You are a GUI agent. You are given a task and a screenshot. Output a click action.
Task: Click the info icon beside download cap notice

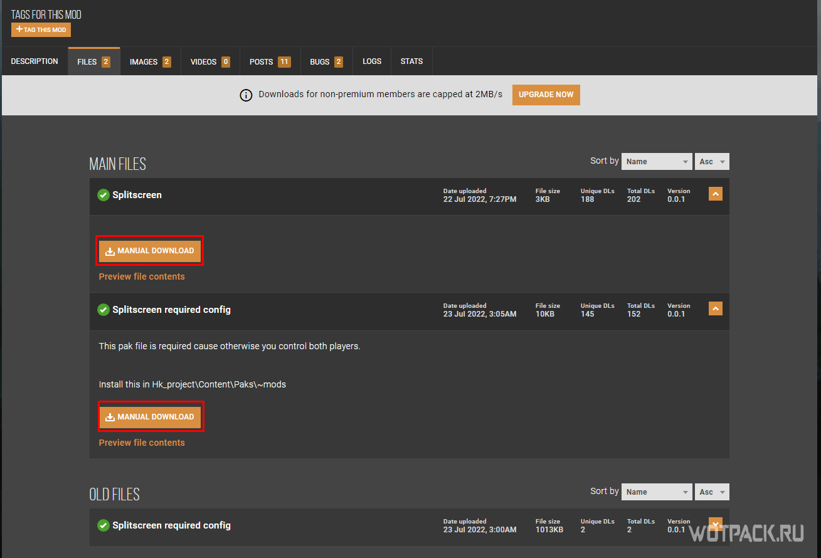[x=246, y=95]
